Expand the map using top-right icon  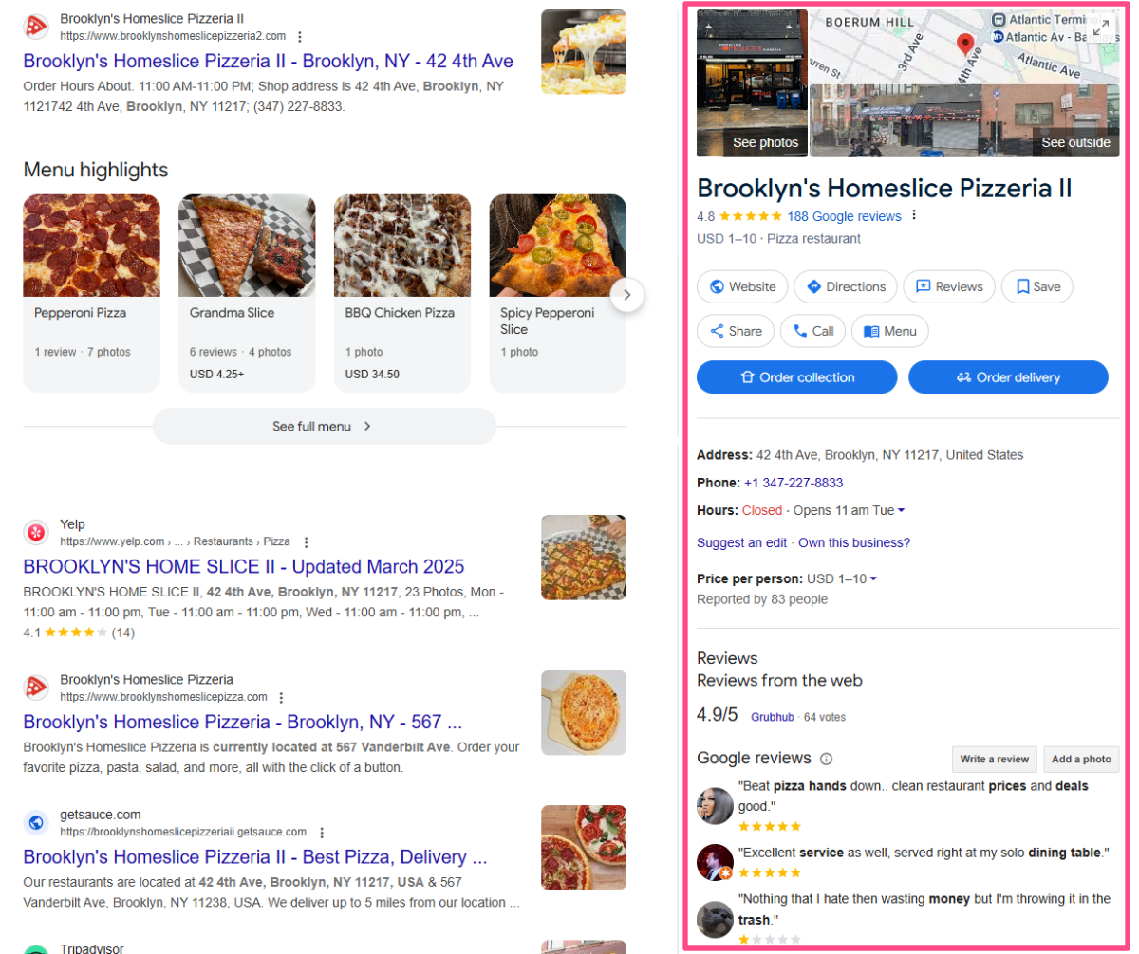pos(1101,28)
